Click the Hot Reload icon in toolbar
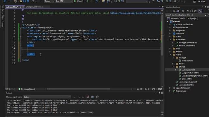This screenshot has width=209, height=117. (97, 1)
